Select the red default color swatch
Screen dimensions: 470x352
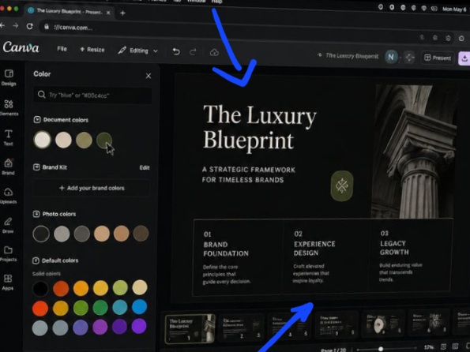click(40, 309)
